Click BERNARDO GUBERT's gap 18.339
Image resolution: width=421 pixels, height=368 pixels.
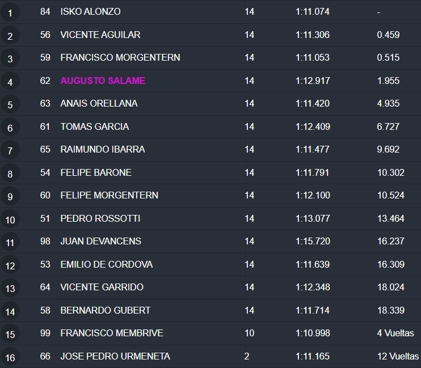coord(390,310)
